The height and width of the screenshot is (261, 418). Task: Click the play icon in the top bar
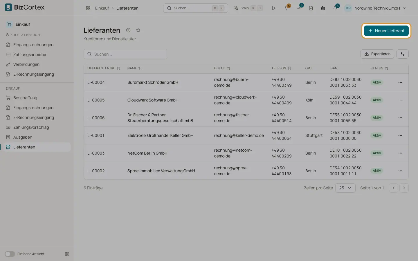pyautogui.click(x=273, y=8)
